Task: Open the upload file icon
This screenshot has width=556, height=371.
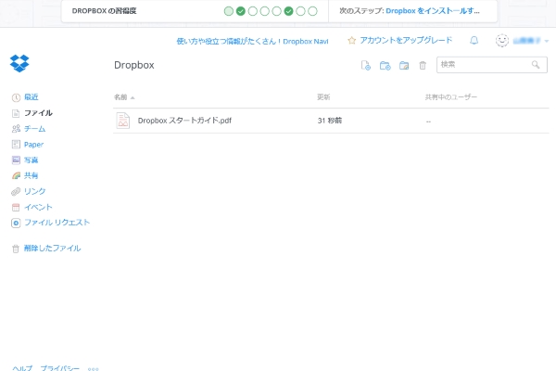Action: pos(366,65)
